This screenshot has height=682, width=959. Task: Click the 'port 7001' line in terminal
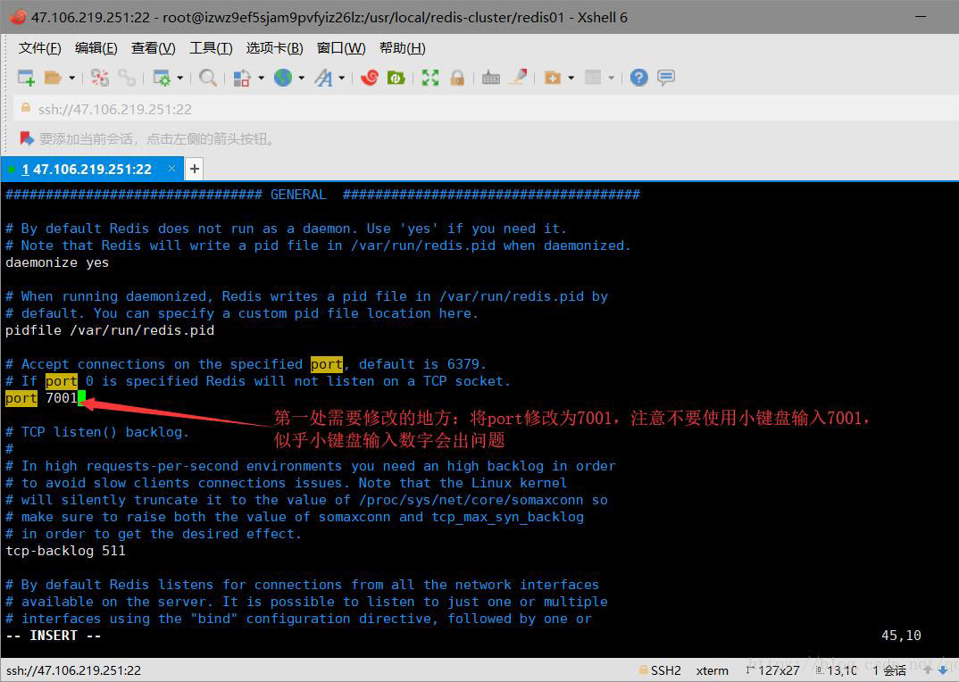click(42, 398)
